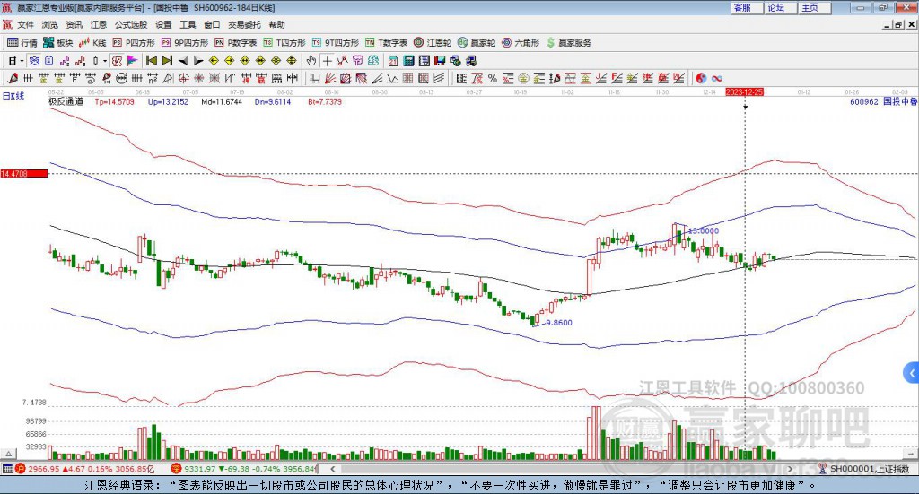The height and width of the screenshot is (494, 919).
Task: Open the 设置 menu
Action: point(163,24)
